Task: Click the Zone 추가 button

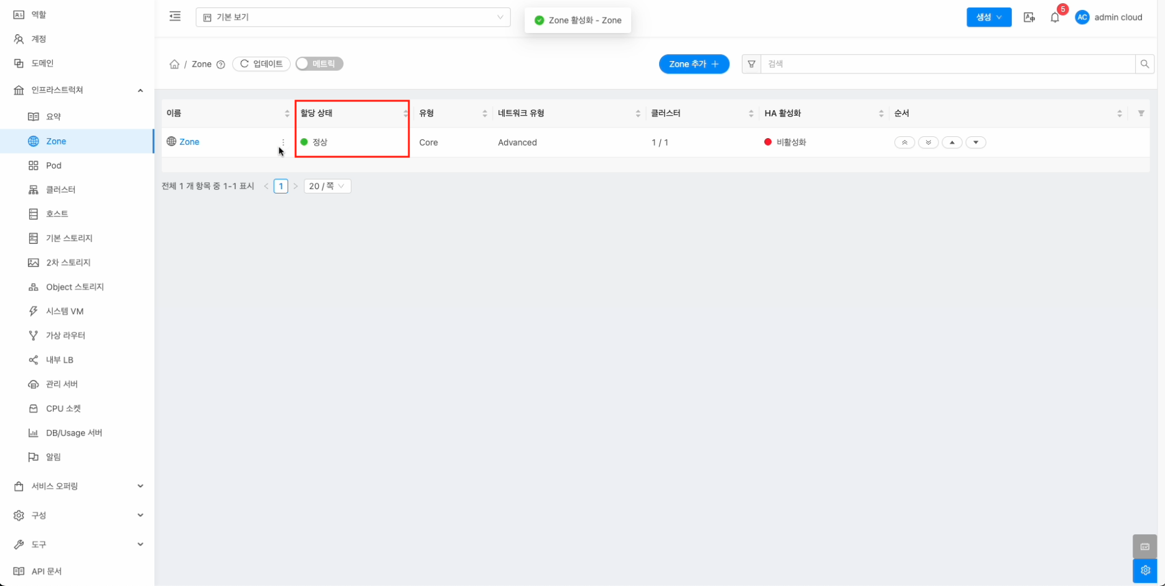Action: point(694,64)
